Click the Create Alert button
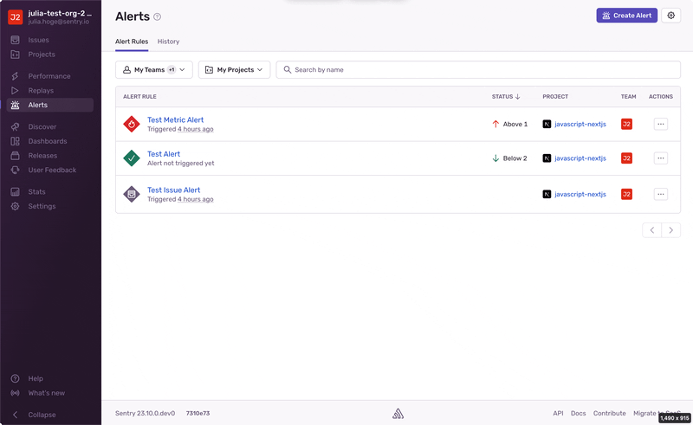 626,16
